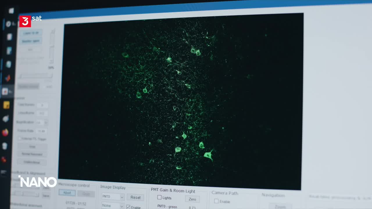
Task: Click the active red-dot app taskbar icon
Action: (5, 92)
